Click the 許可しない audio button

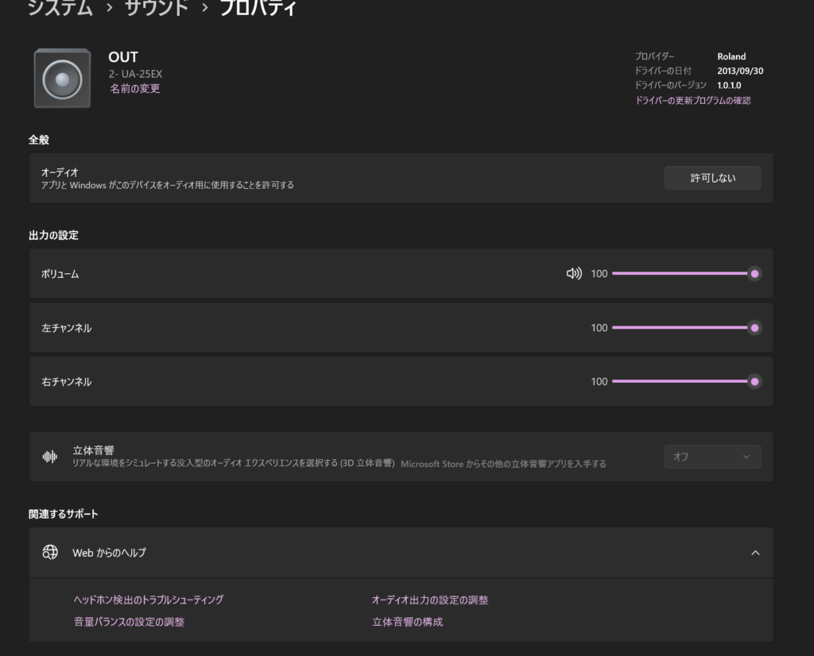712,178
